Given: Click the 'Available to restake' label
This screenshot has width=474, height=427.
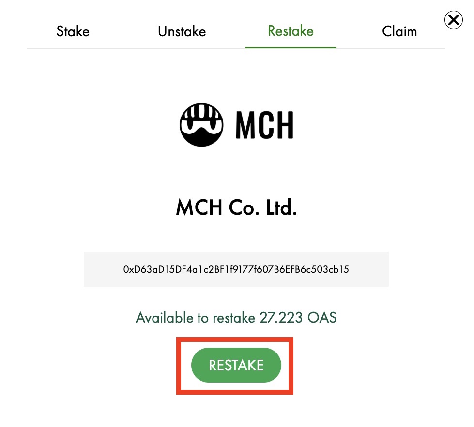Looking at the screenshot, I should pos(195,318).
